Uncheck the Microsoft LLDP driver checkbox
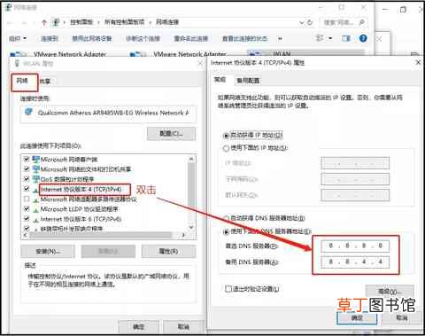Image resolution: width=425 pixels, height=336 pixels. click(x=27, y=209)
